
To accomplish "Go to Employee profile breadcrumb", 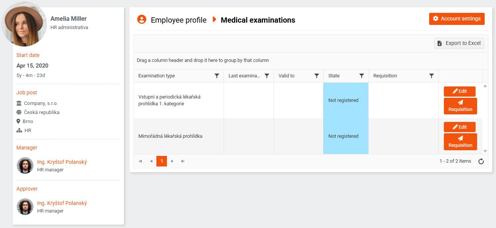I will pos(179,20).
